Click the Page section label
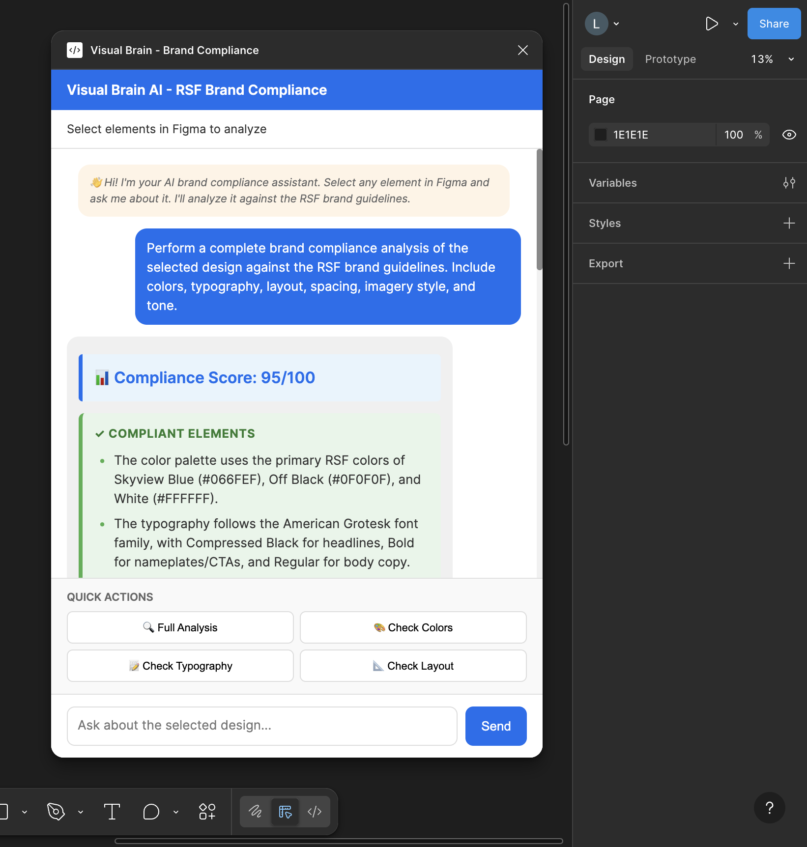 tap(602, 99)
